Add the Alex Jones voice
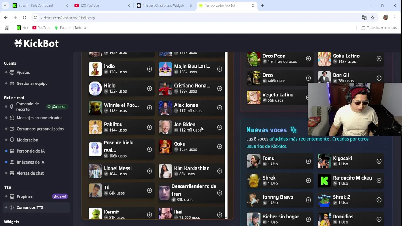 coord(220,108)
